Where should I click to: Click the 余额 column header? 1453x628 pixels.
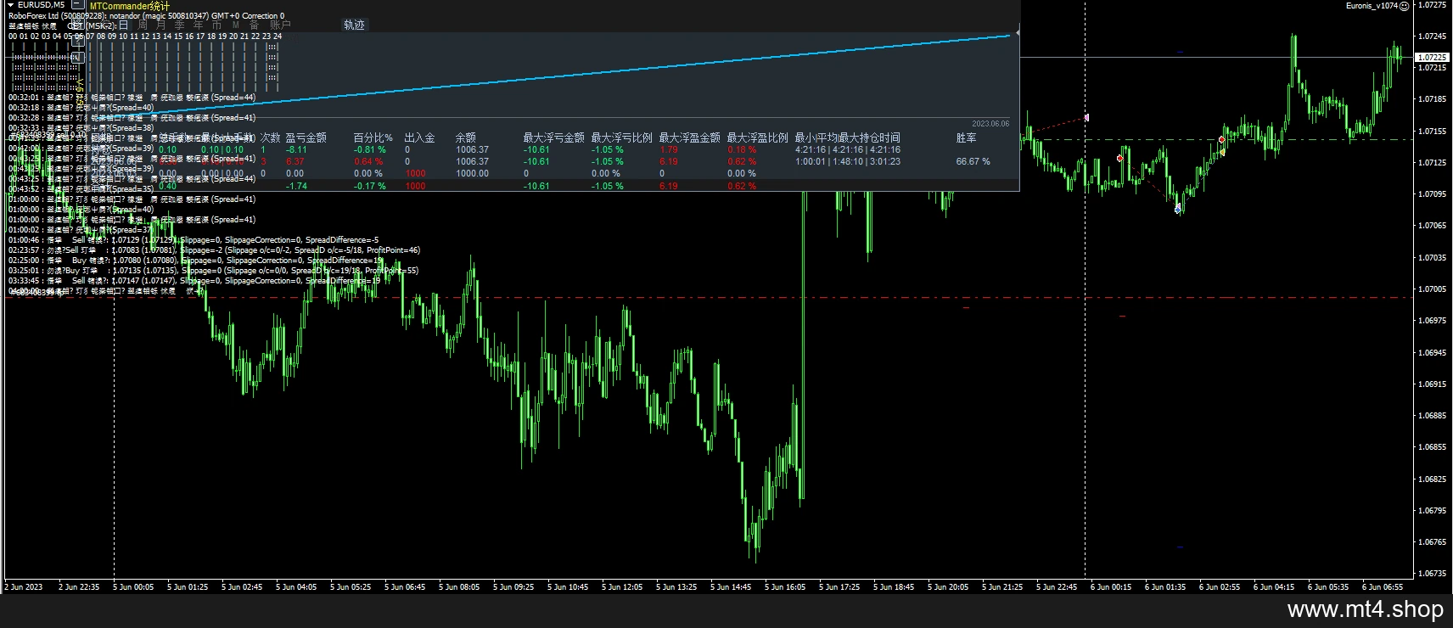[x=465, y=137]
